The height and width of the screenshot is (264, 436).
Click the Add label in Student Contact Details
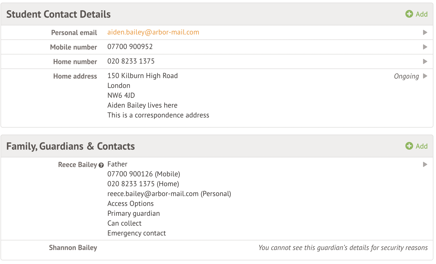[421, 14]
